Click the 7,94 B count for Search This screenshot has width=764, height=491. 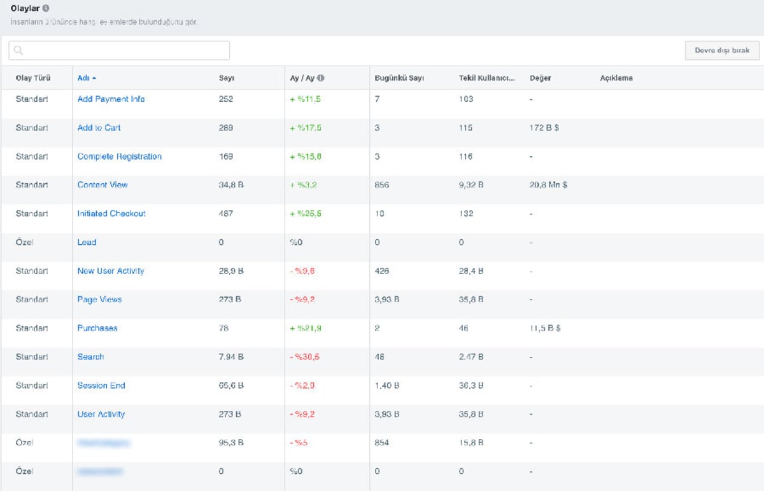pyautogui.click(x=230, y=357)
